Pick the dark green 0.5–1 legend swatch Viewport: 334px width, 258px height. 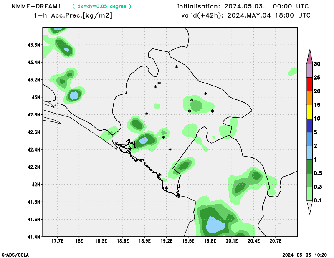(309, 167)
